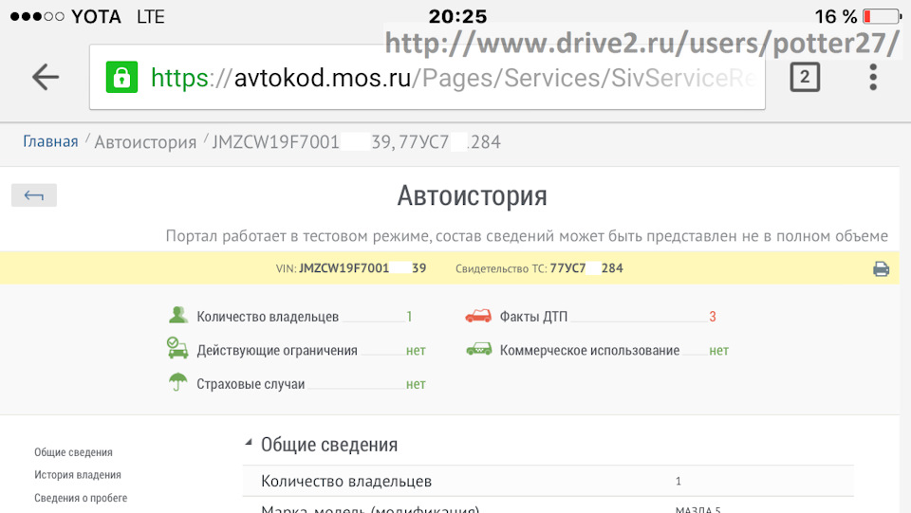Open the browser three-dot menu
The image size is (911, 513).
tap(873, 77)
